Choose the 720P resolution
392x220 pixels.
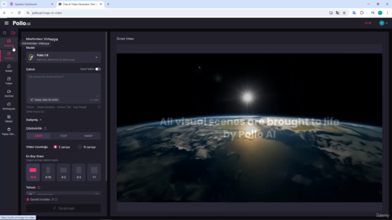pos(63,136)
